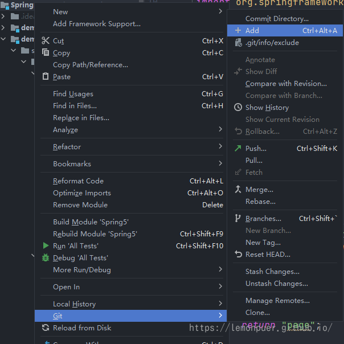Viewport: 344px width, 344px height.
Task: Expand the Bookmarks submenu arrow
Action: 220,163
